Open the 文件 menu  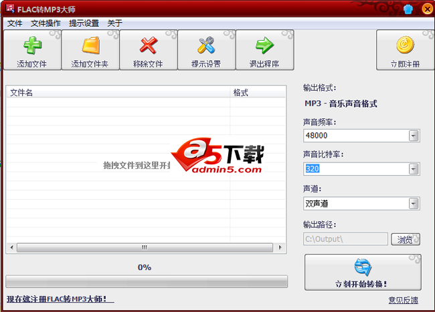15,23
